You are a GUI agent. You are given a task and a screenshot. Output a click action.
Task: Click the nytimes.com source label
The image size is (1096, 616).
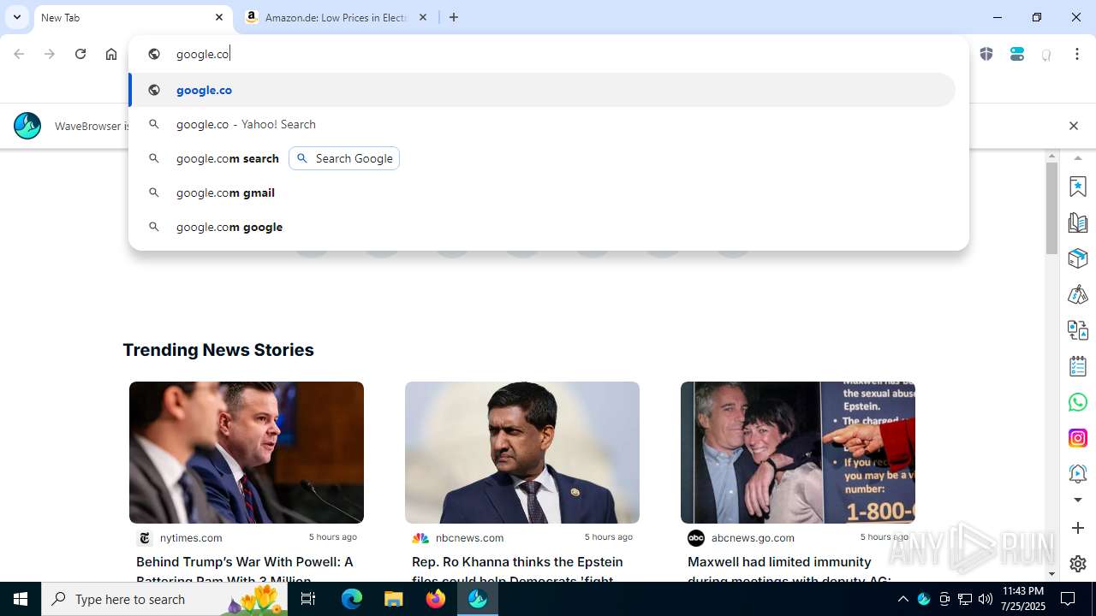[x=191, y=538]
